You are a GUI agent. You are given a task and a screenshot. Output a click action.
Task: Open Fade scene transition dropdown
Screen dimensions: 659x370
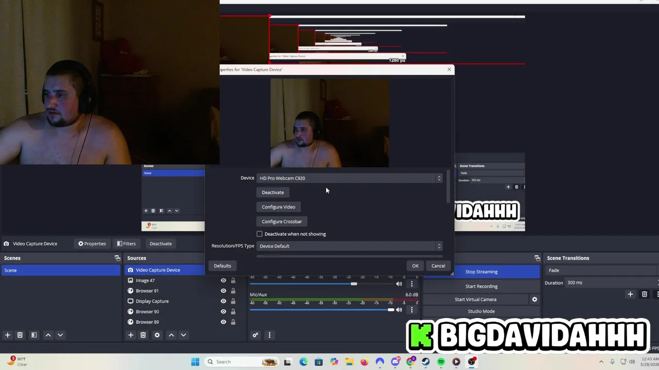602,270
